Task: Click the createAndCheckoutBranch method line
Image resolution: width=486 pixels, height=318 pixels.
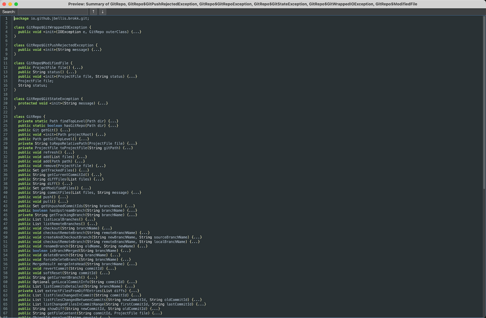Action: pos(110,237)
